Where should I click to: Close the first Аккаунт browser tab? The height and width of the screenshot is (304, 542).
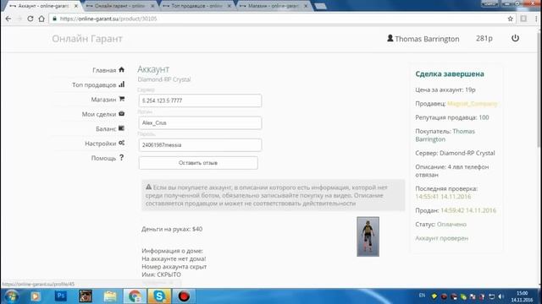(x=76, y=6)
